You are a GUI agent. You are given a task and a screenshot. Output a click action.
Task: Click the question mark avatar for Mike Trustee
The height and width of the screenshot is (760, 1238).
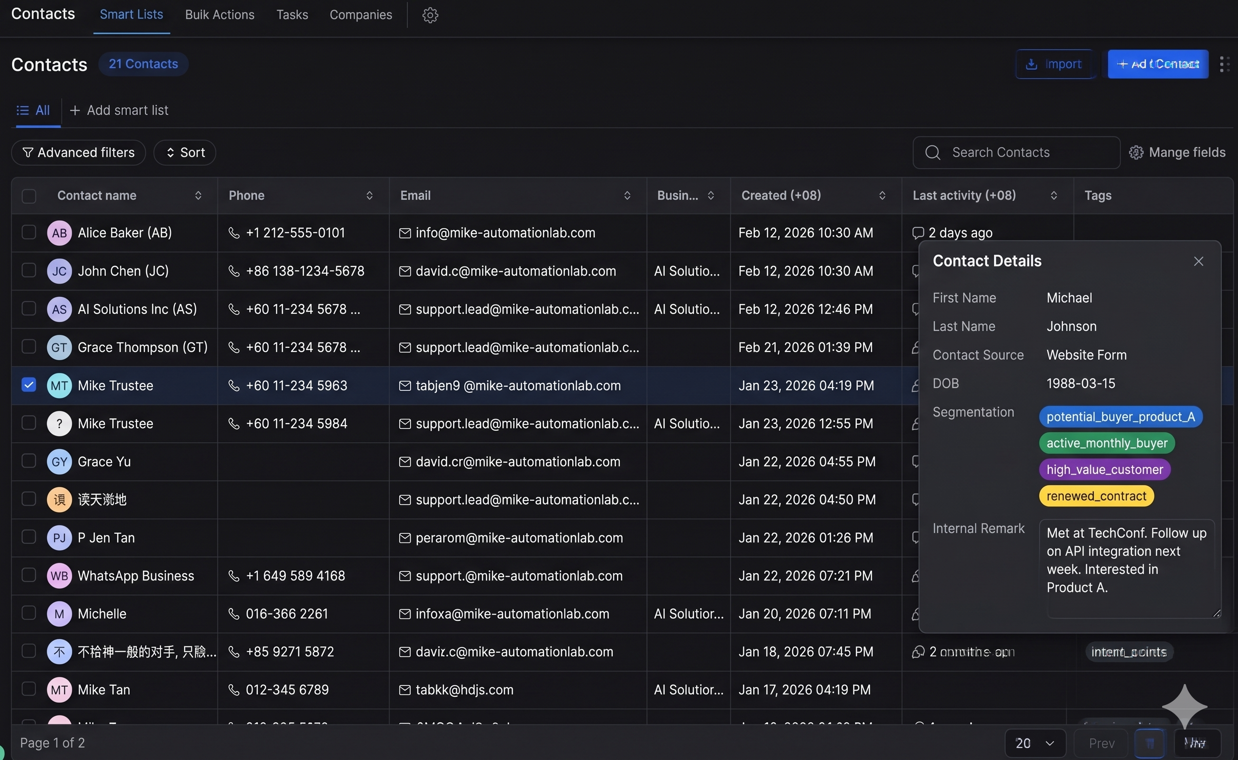59,423
